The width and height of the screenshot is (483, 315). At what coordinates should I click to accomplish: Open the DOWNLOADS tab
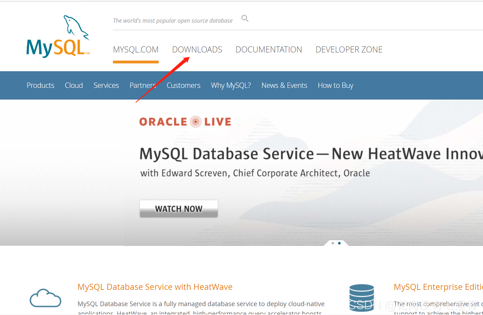tap(197, 50)
